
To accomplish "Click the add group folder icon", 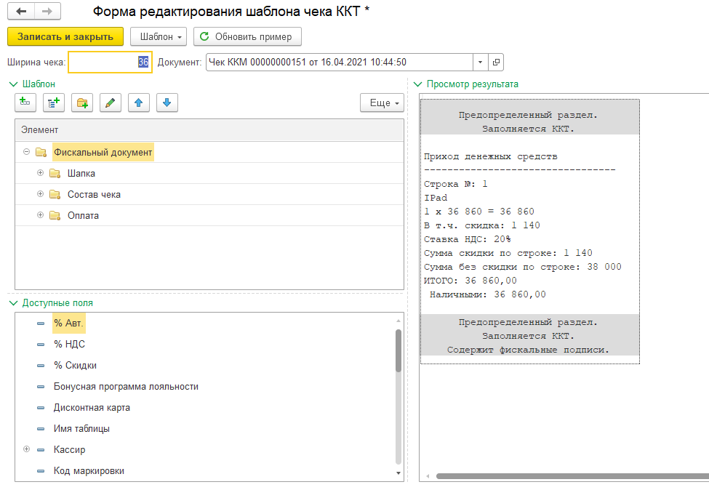I will click(82, 103).
